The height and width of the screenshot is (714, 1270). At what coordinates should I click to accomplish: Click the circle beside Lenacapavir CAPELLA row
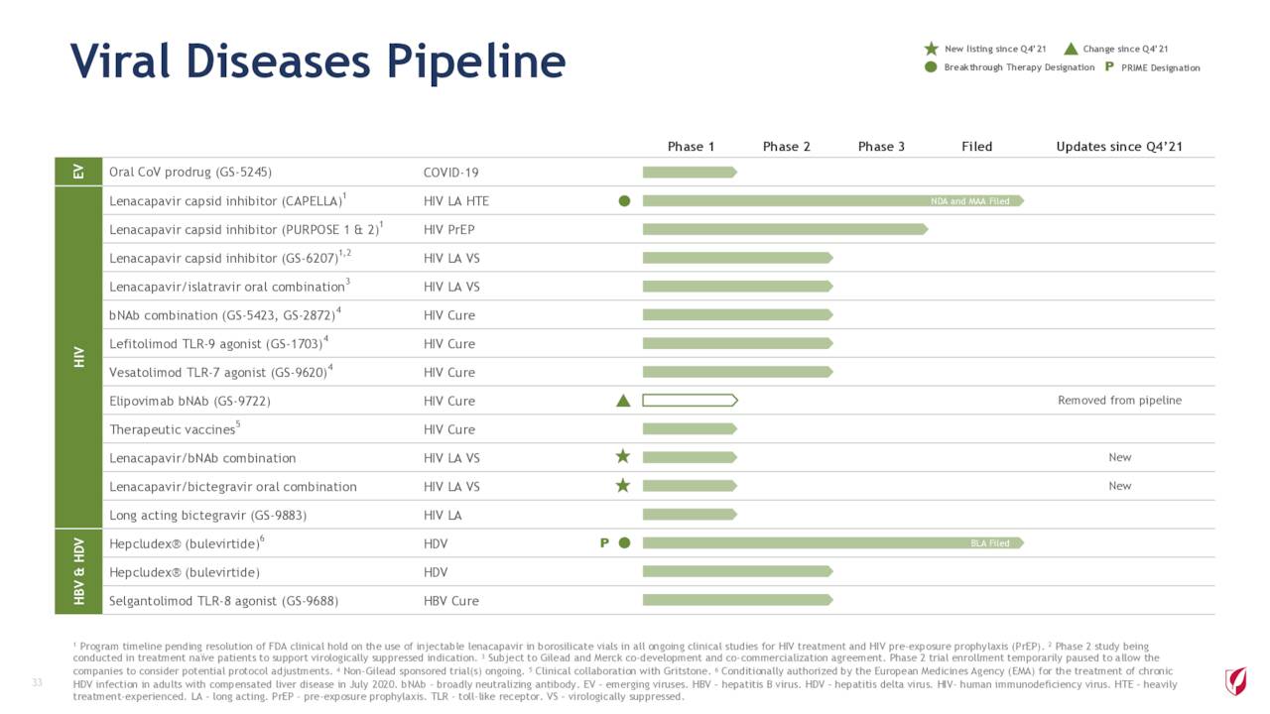click(x=624, y=200)
